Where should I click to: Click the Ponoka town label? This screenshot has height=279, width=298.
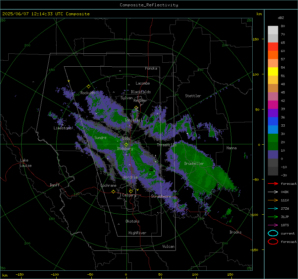pyautogui.click(x=151, y=68)
